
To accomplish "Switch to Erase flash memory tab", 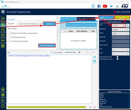I will (x=68, y=19).
